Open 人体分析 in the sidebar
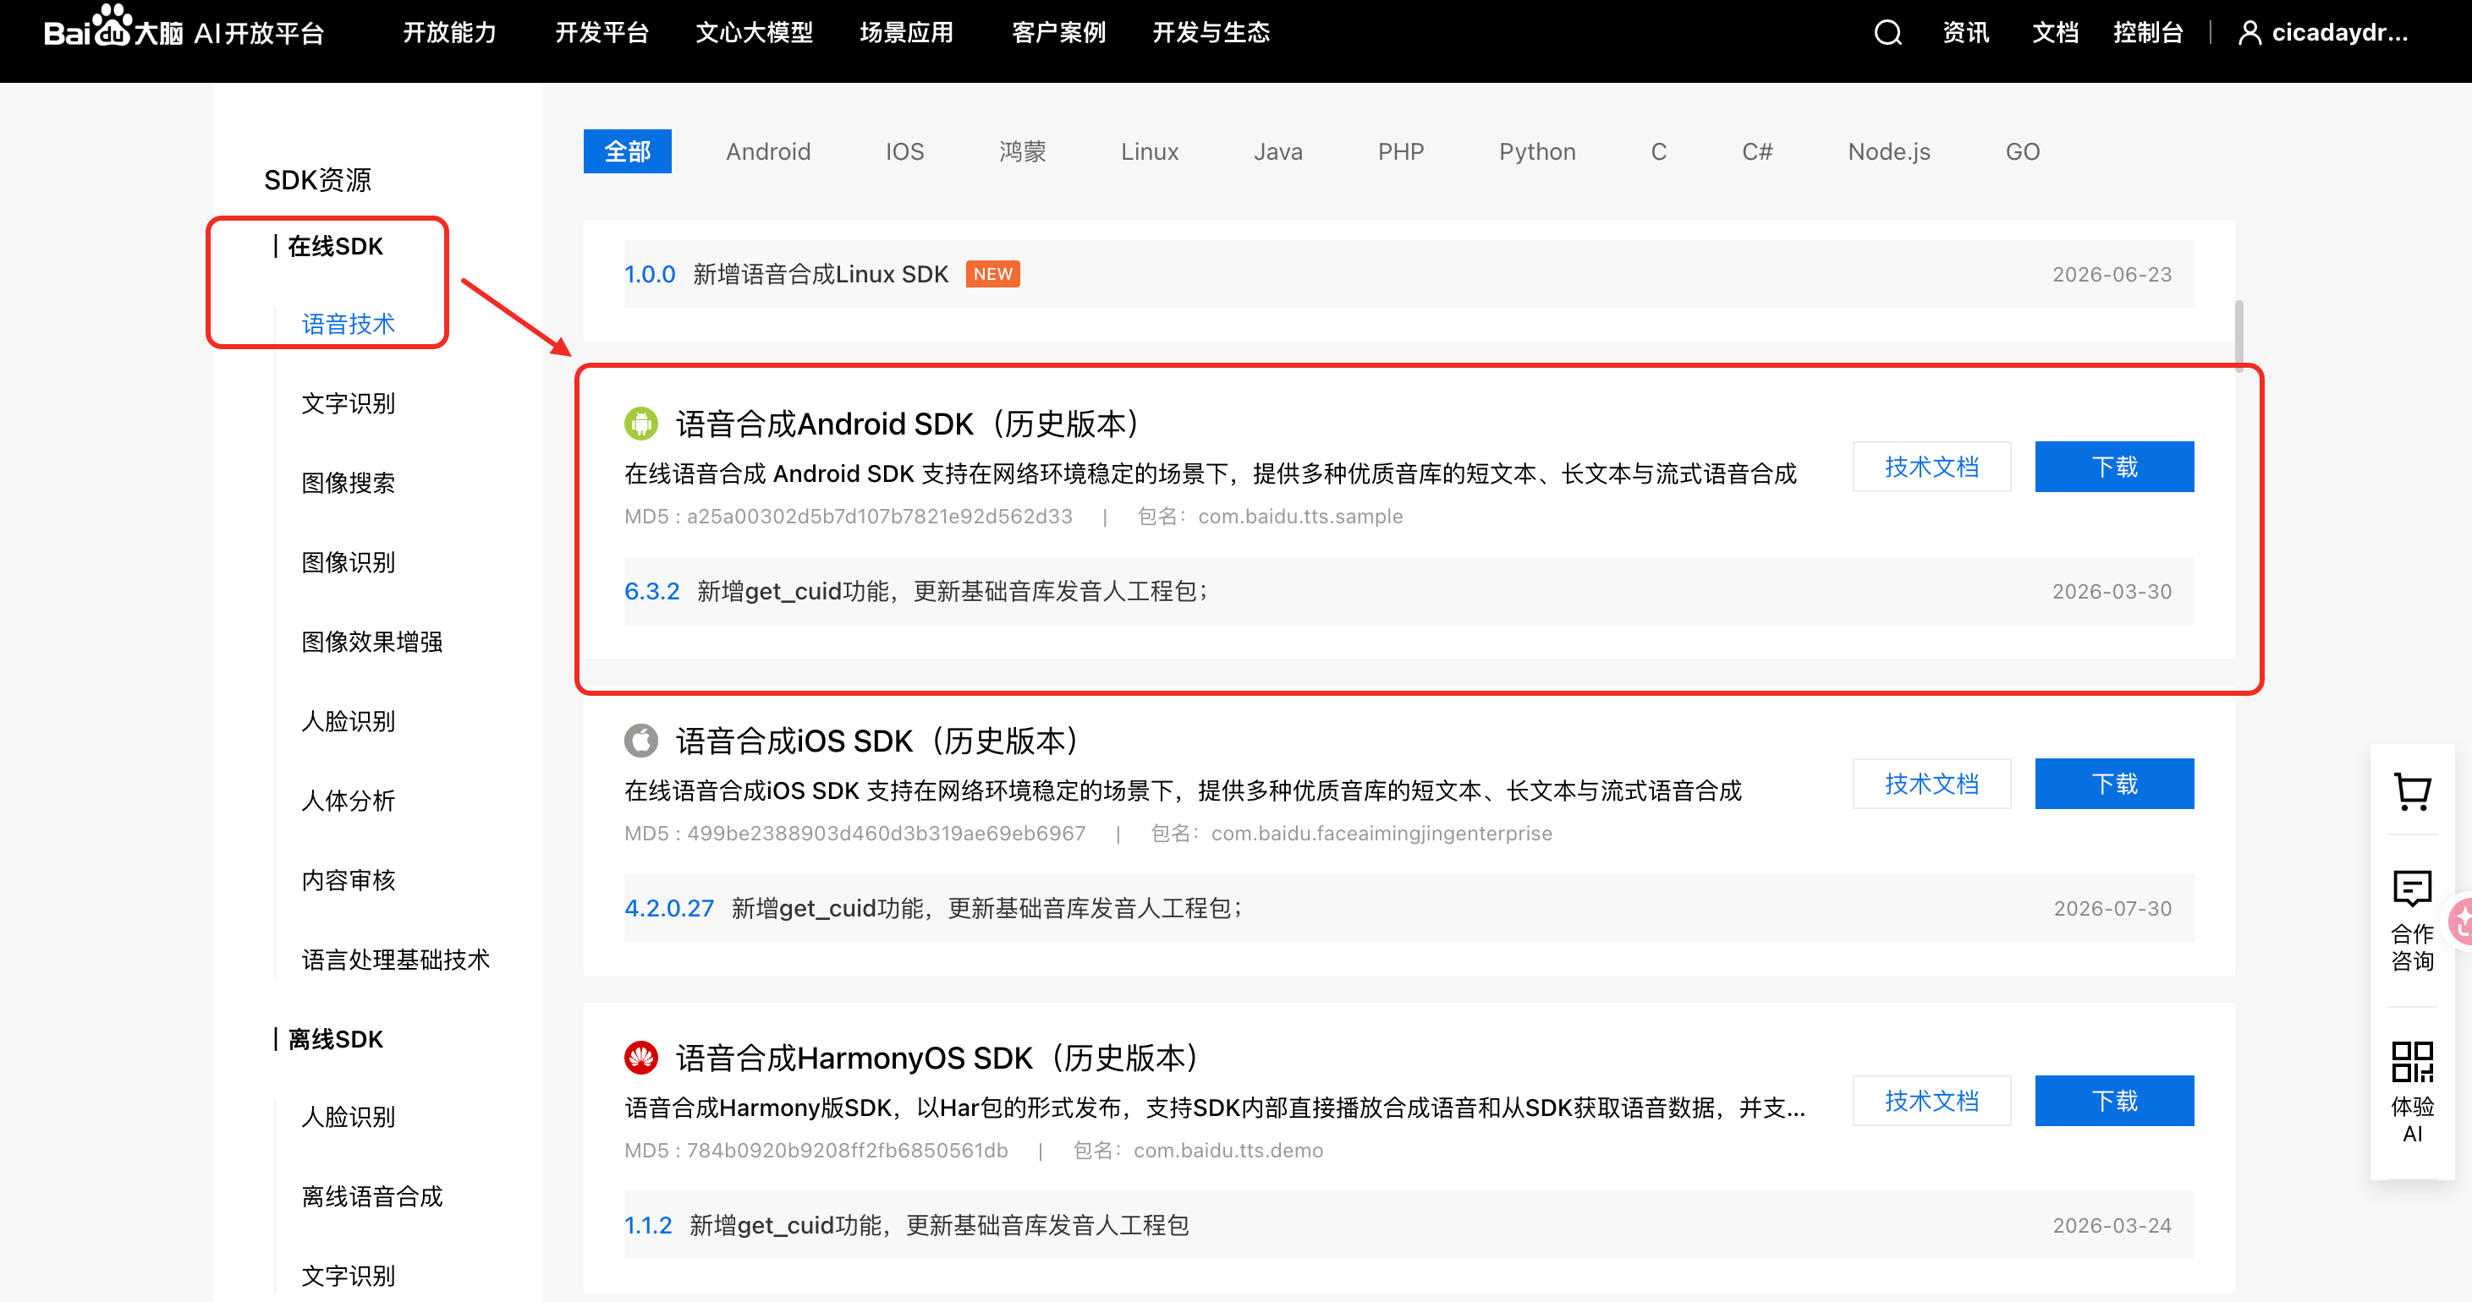2472x1302 pixels. 349,801
